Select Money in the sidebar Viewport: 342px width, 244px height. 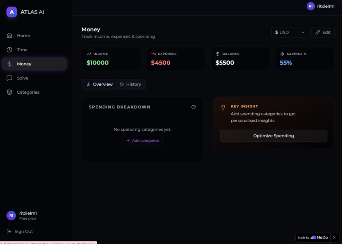tap(34, 64)
